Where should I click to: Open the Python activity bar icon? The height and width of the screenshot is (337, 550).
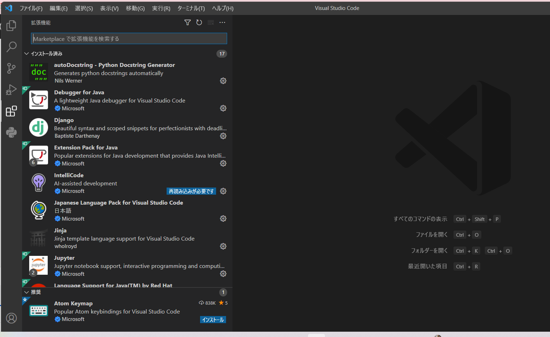[x=11, y=132]
